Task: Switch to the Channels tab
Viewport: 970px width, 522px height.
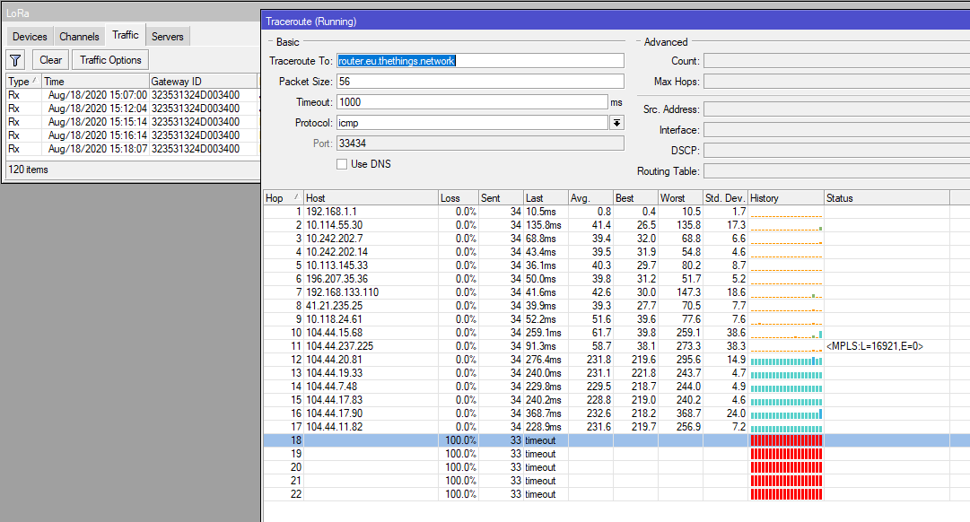Action: (79, 37)
